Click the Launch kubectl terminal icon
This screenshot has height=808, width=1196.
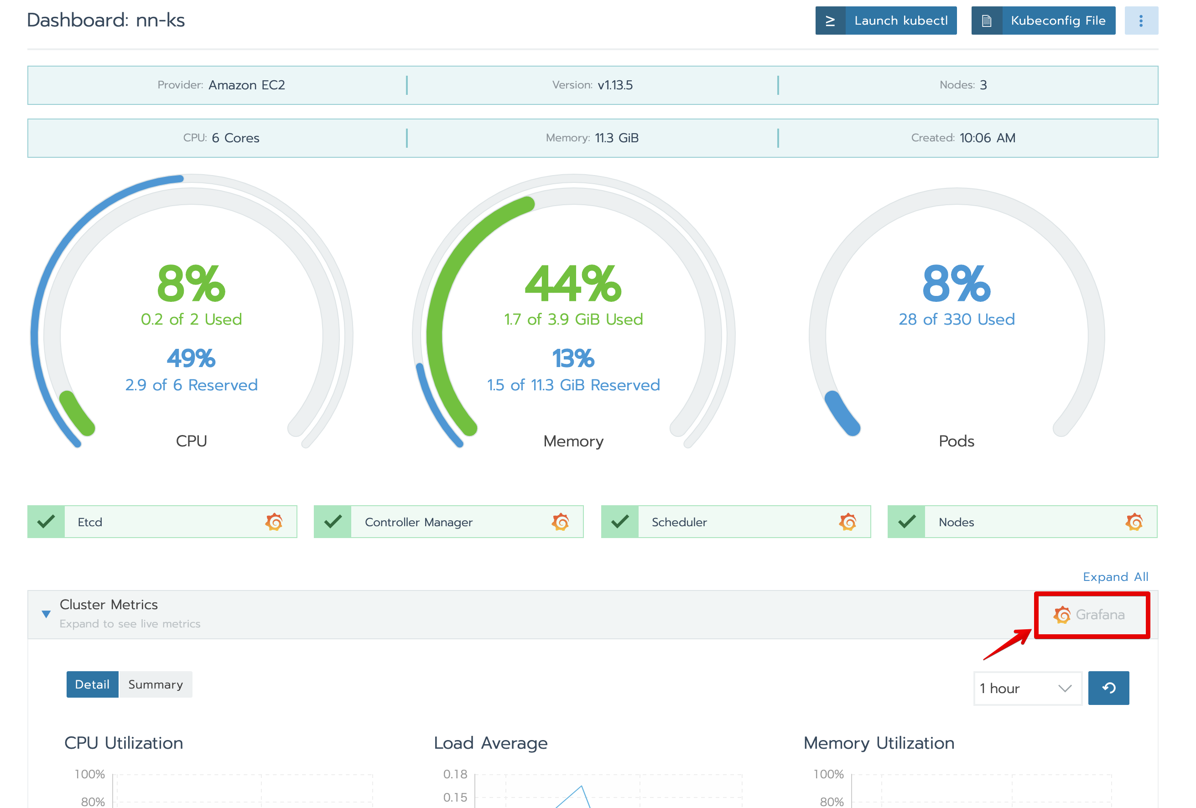point(830,21)
